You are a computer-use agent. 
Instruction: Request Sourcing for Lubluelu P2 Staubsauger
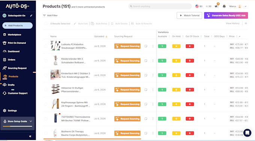click(127, 46)
